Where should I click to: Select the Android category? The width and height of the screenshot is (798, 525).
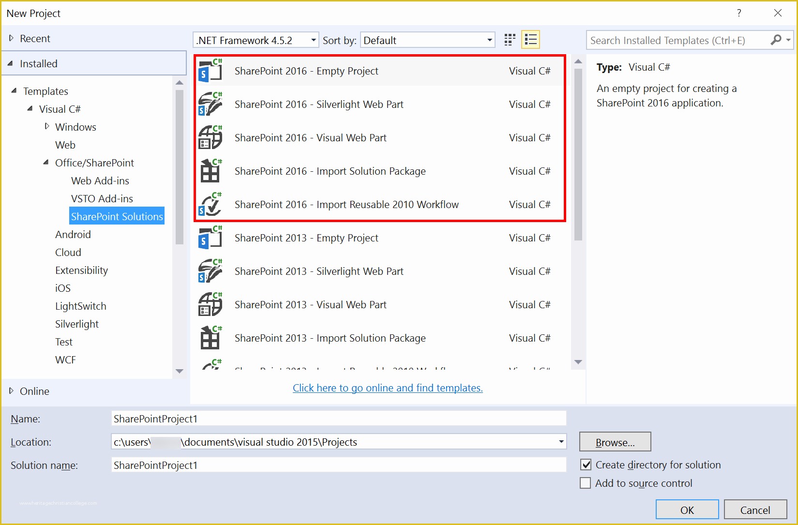point(73,234)
